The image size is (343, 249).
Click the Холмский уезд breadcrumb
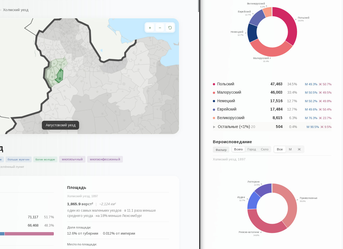tap(16, 10)
